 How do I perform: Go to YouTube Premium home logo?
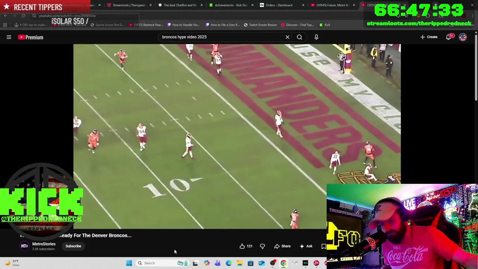point(31,37)
